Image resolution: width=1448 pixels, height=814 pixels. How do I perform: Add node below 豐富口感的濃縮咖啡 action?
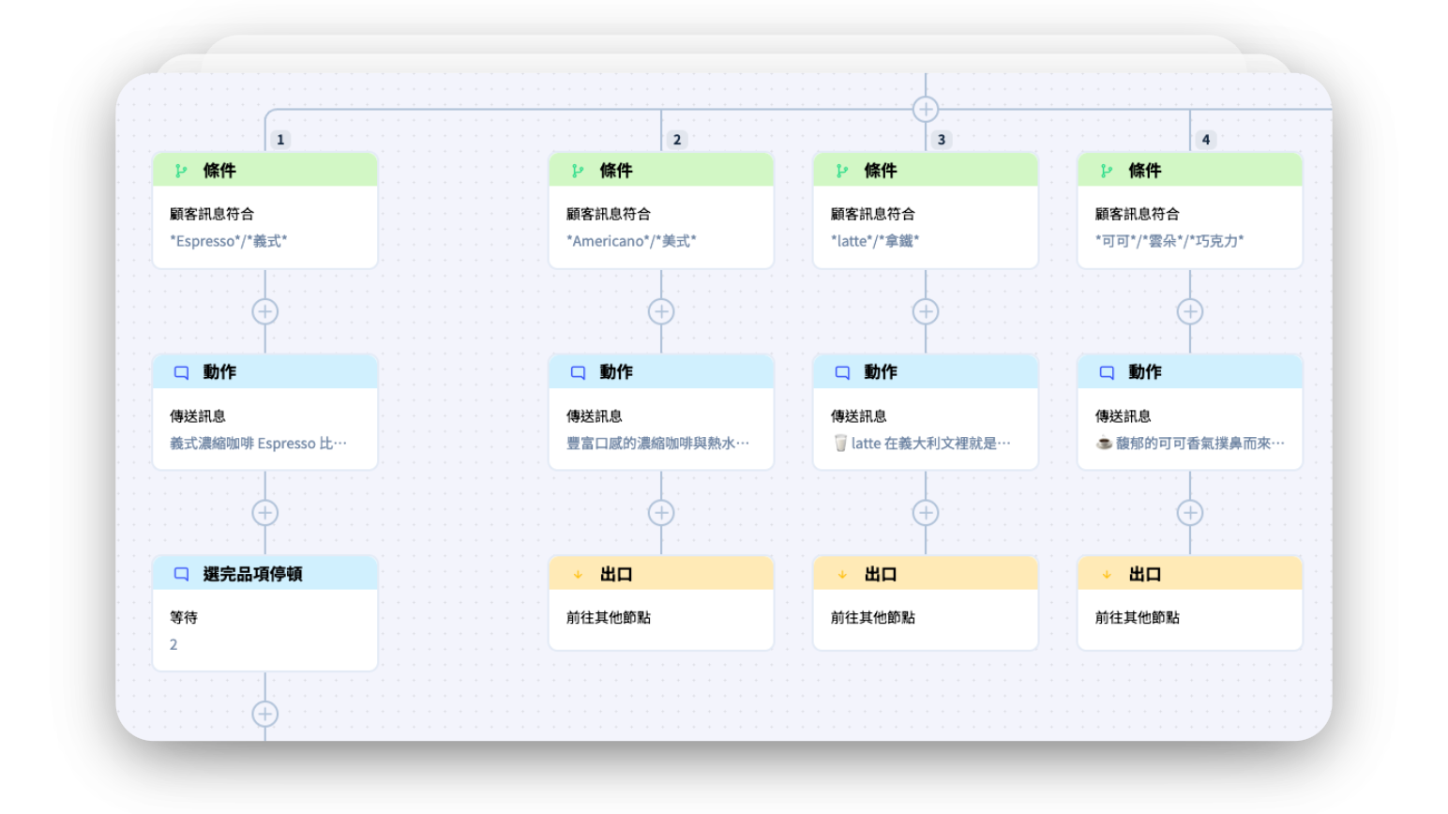click(x=661, y=513)
